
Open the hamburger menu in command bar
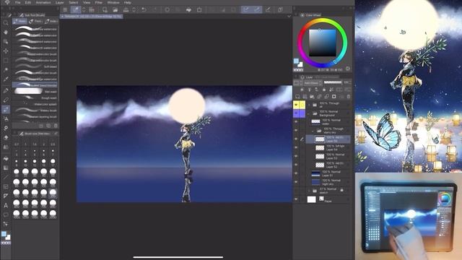(x=65, y=9)
